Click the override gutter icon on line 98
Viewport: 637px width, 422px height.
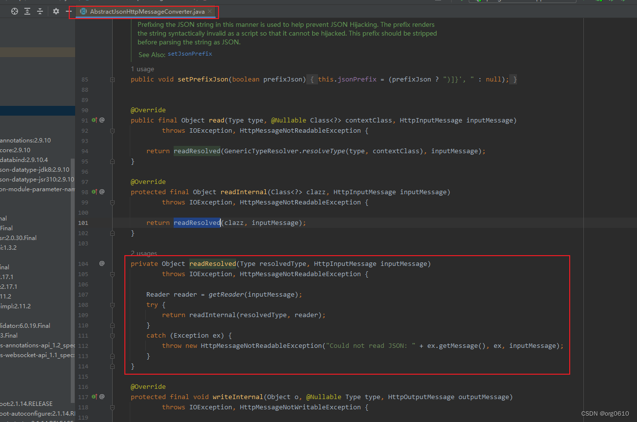(x=95, y=192)
